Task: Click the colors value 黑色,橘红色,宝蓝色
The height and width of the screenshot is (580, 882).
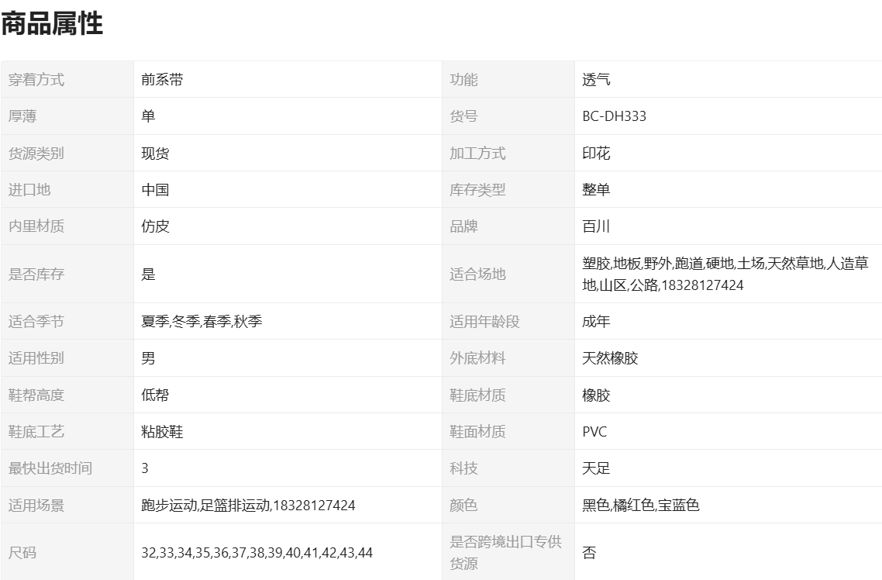Action: pyautogui.click(x=640, y=506)
